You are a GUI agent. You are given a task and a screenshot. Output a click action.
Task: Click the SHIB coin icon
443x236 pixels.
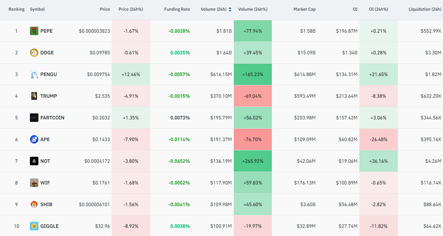tap(34, 204)
